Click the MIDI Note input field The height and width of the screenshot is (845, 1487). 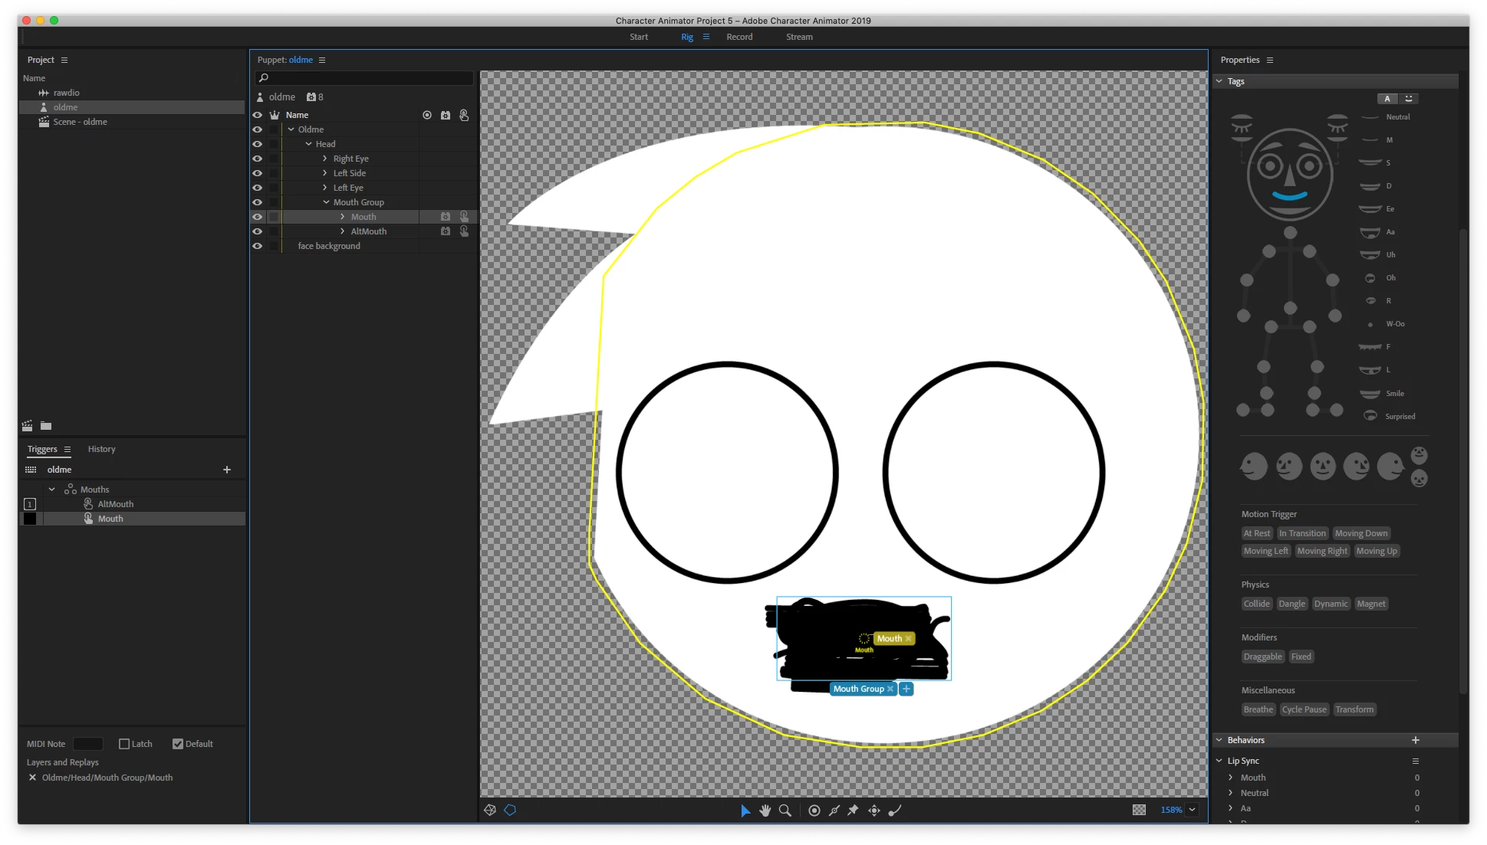point(87,744)
